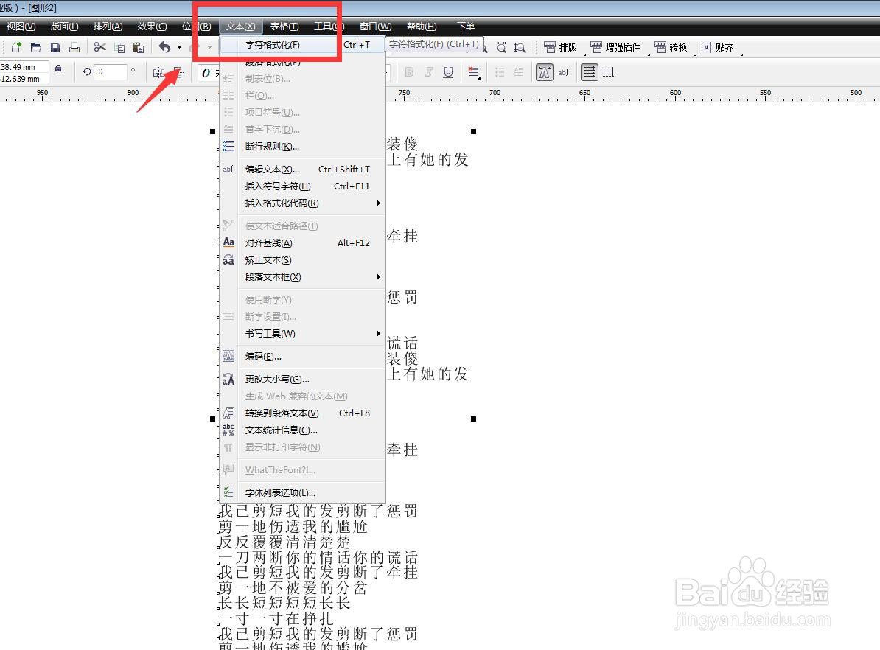
Task: Click the icon beside 断行规则
Action: point(228,146)
